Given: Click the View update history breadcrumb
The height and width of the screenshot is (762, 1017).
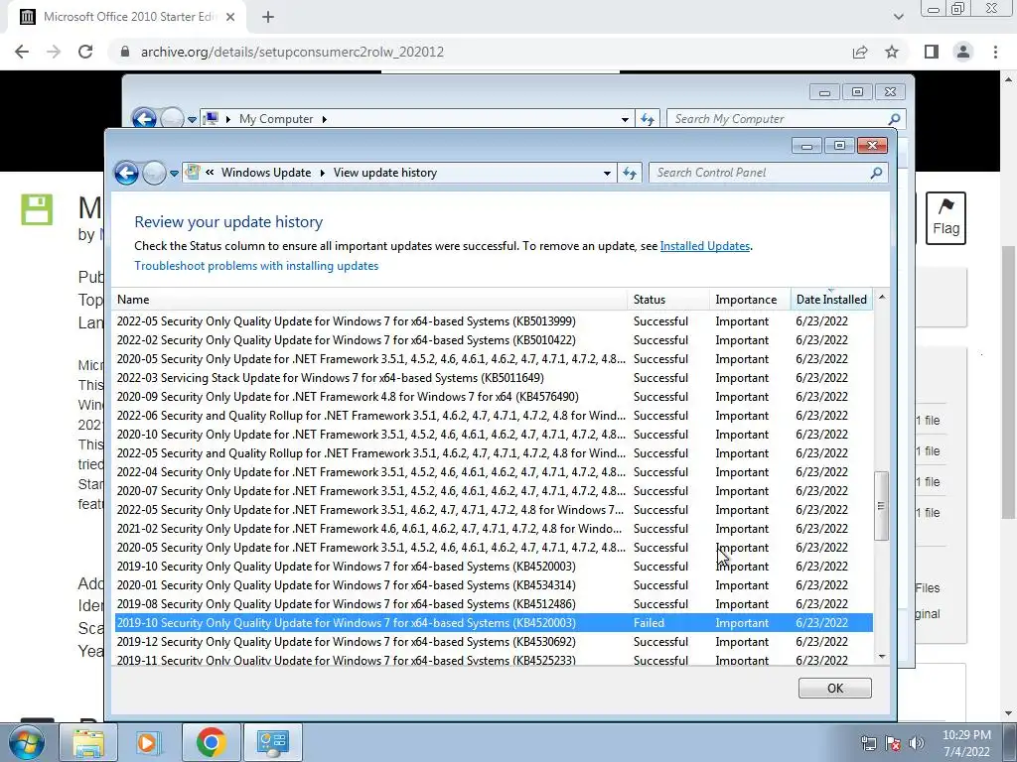Looking at the screenshot, I should 385,173.
